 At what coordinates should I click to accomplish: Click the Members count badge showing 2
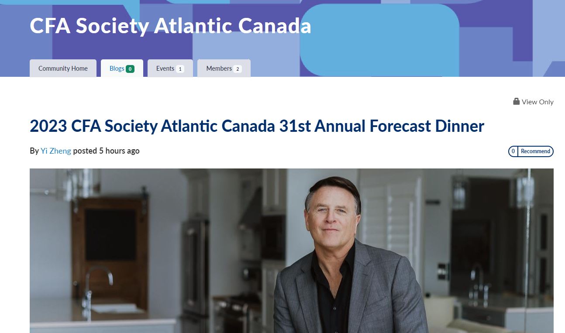point(237,69)
